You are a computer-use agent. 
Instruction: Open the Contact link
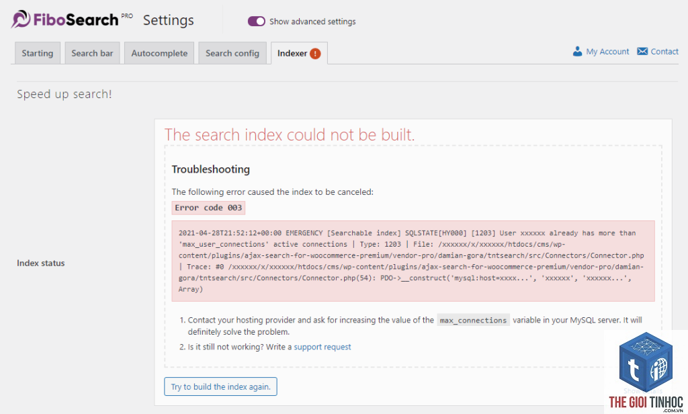click(x=664, y=51)
